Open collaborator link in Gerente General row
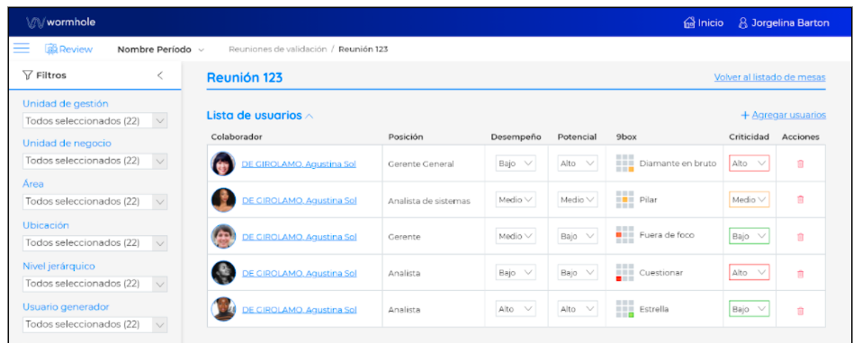The width and height of the screenshot is (862, 343). coord(299,163)
